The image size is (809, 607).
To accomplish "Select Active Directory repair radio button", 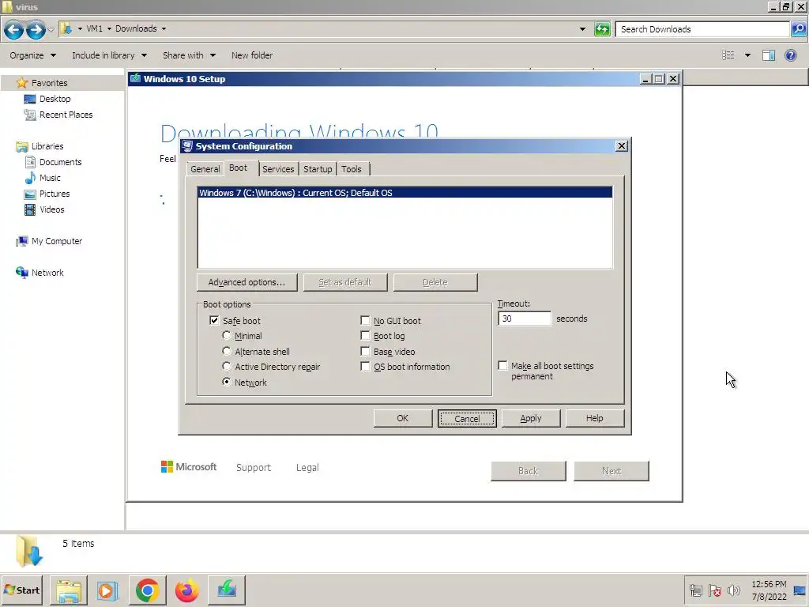I will [227, 367].
